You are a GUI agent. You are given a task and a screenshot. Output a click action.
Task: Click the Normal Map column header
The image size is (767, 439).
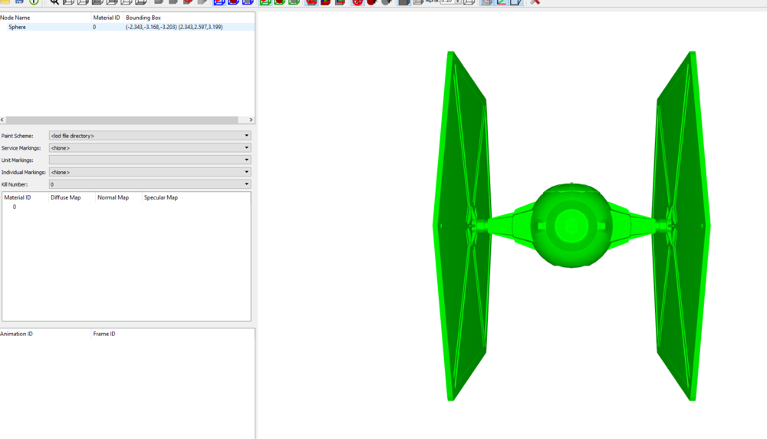tap(113, 198)
